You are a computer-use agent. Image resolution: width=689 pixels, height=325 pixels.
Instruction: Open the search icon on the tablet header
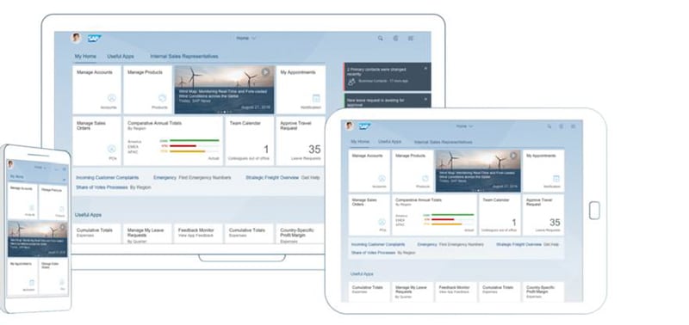click(549, 126)
